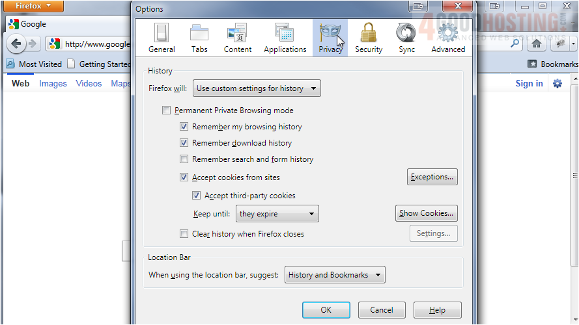This screenshot has width=579, height=325.
Task: Select the Applications options icon
Action: coord(285,38)
